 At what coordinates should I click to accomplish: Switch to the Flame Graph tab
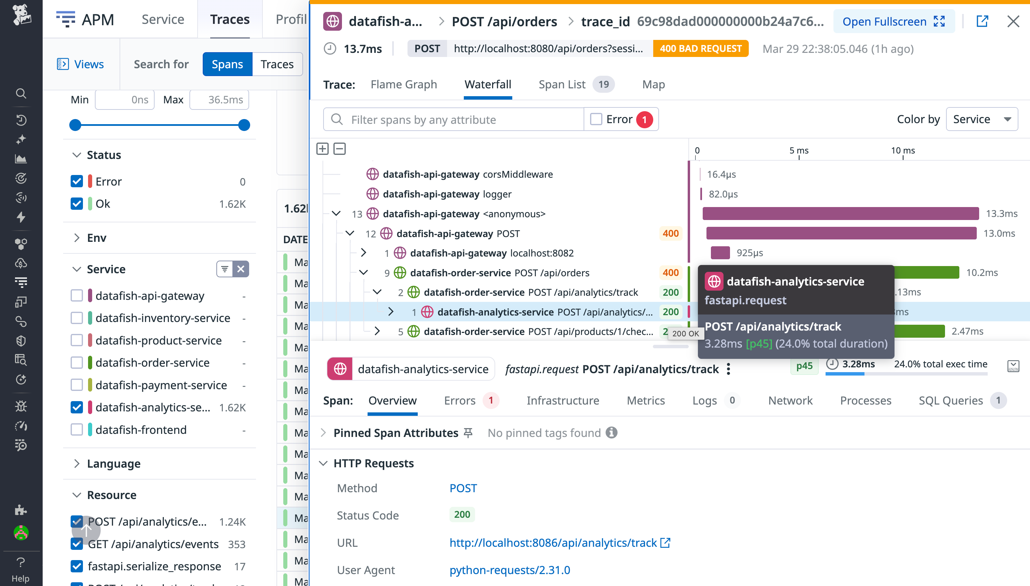(404, 84)
